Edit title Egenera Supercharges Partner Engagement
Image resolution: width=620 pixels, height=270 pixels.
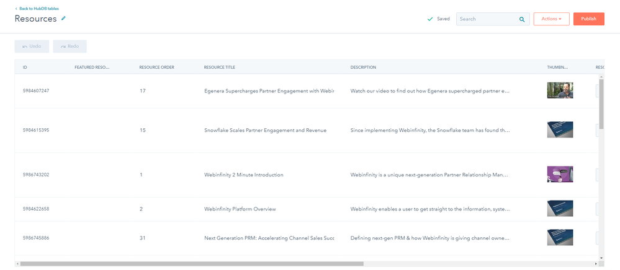pyautogui.click(x=269, y=90)
